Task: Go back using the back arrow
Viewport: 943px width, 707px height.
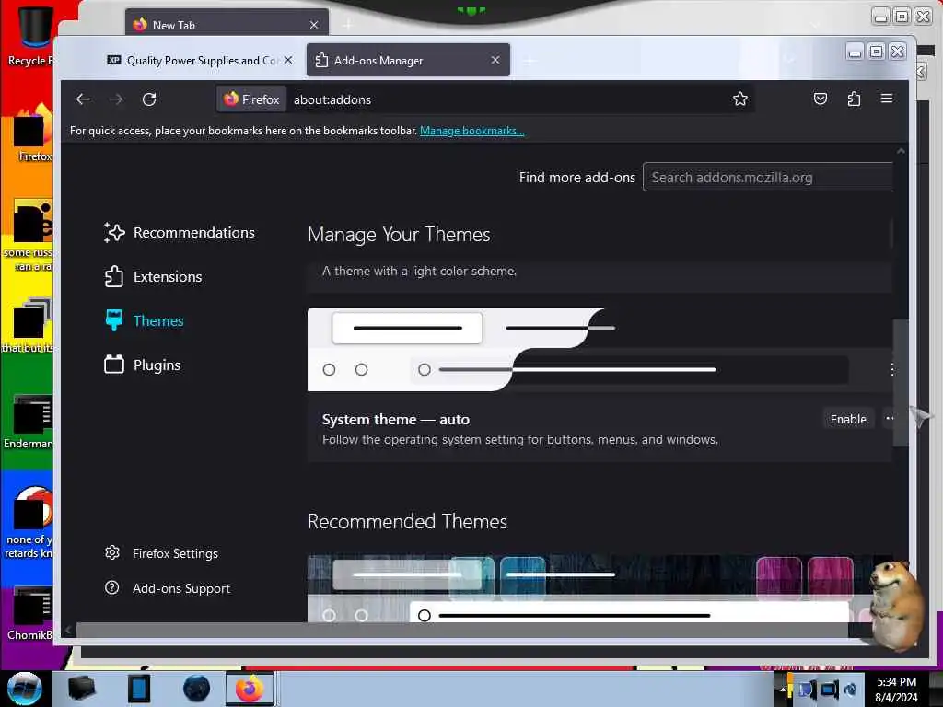Action: click(83, 99)
